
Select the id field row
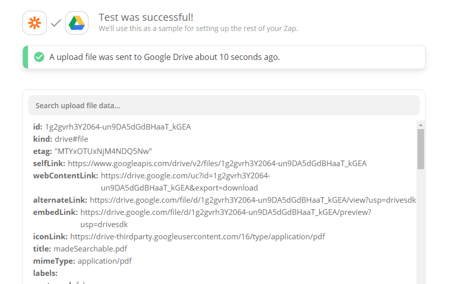112,127
